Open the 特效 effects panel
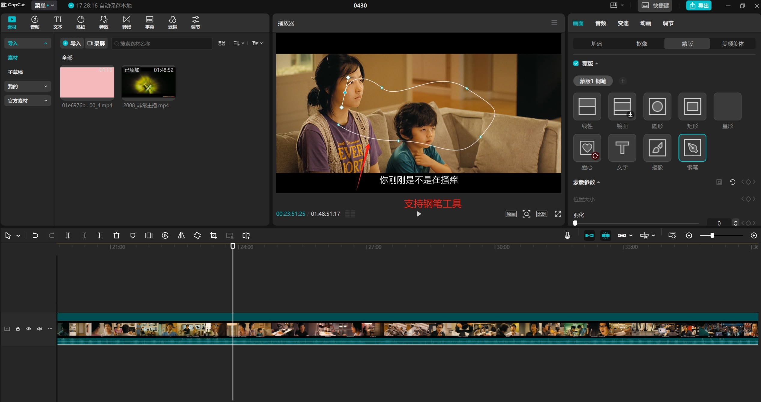This screenshot has width=761, height=402. pos(104,22)
